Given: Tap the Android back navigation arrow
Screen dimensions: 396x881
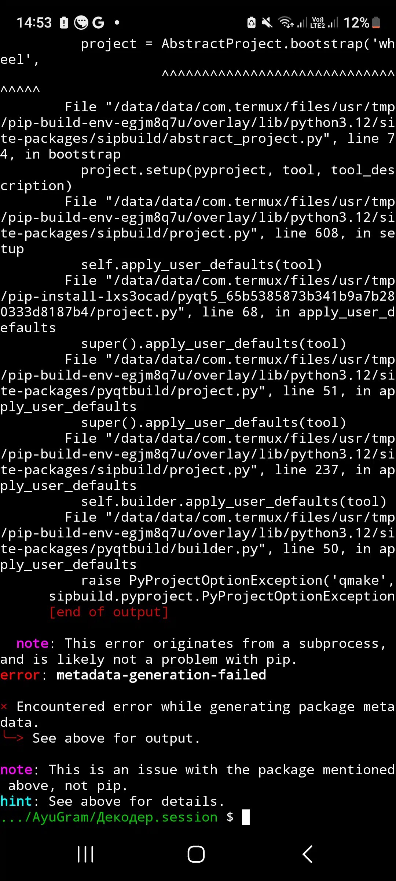Looking at the screenshot, I should [x=307, y=854].
